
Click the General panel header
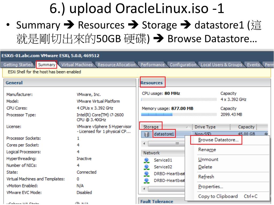[70, 83]
